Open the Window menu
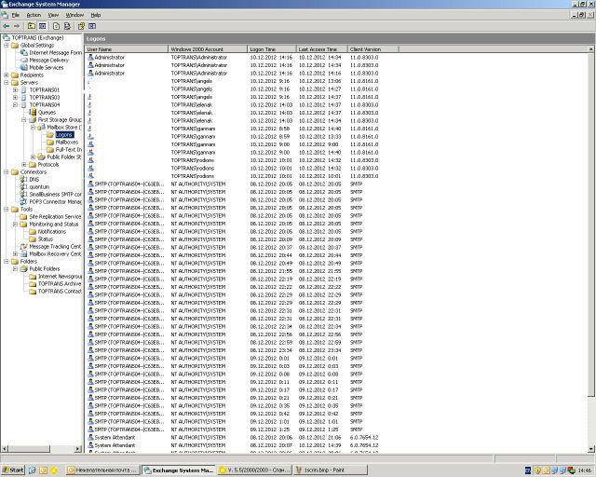 (74, 15)
